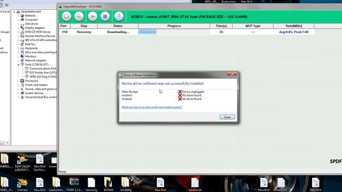Expand the Human Interface Devices node
The image size is (342, 192).
click(x=19, y=36)
